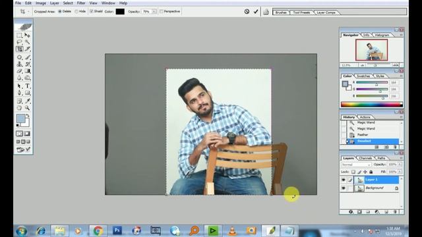Select the Pen tool
The width and height of the screenshot is (422, 237).
tap(19, 93)
